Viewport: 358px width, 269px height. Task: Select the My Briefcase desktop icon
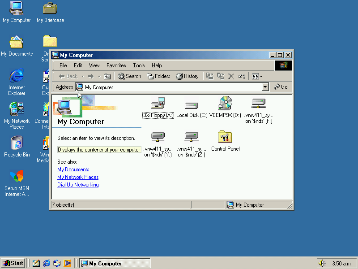click(x=50, y=13)
